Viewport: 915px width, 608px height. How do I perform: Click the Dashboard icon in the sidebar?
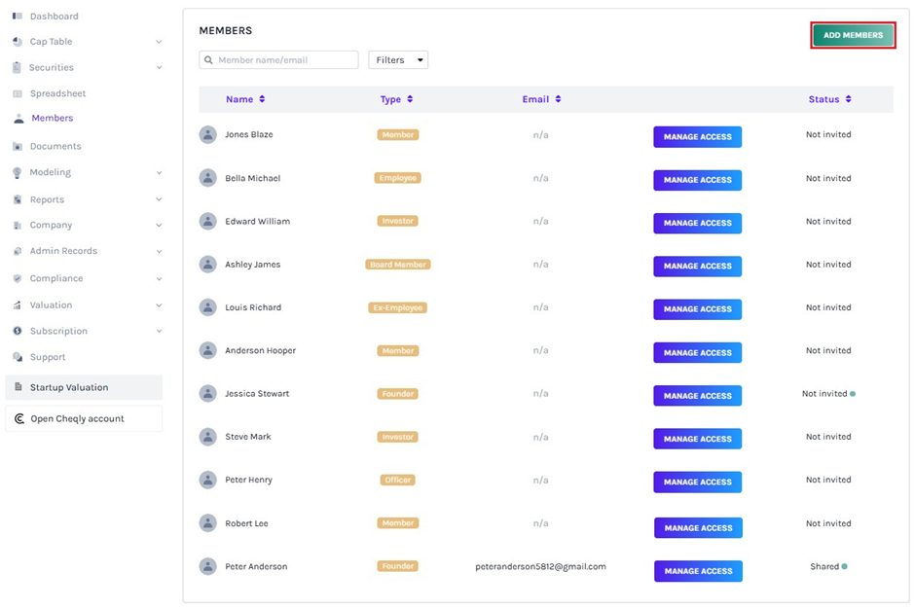tap(18, 17)
